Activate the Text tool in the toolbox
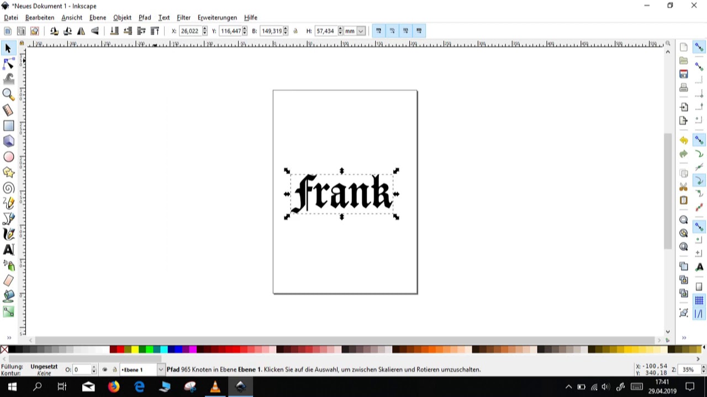Image resolution: width=707 pixels, height=397 pixels. pos(8,250)
